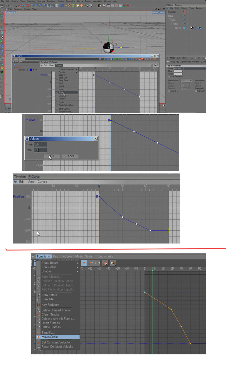Open the Motion System menu

(85, 257)
